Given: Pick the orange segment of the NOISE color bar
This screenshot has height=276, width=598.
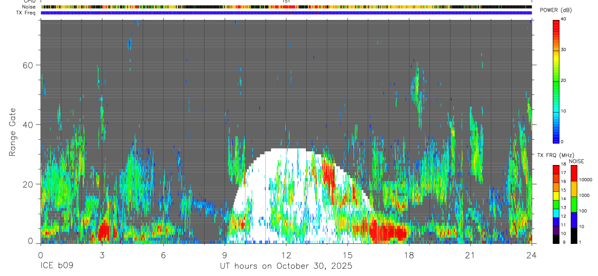Looking at the screenshot, I should click(x=574, y=189).
